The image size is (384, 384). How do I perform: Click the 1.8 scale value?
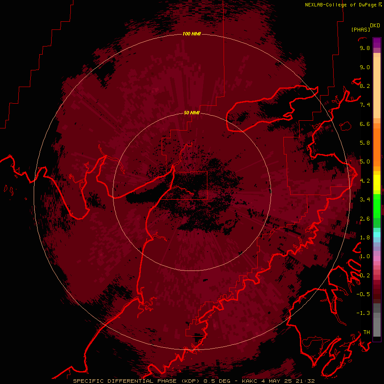[365, 238]
